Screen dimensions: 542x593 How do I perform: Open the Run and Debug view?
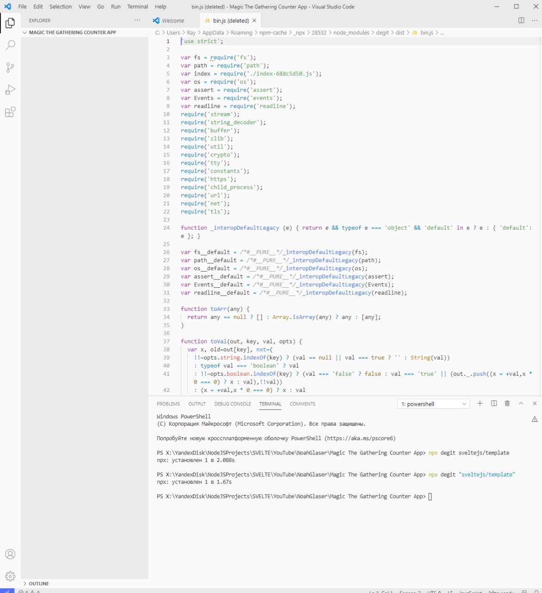(x=10, y=89)
